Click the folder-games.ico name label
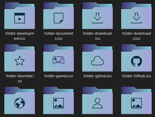 click(59, 76)
